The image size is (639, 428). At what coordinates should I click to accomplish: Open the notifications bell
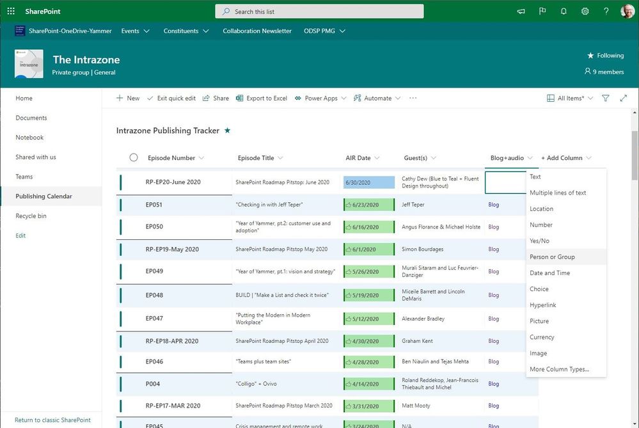click(x=564, y=12)
